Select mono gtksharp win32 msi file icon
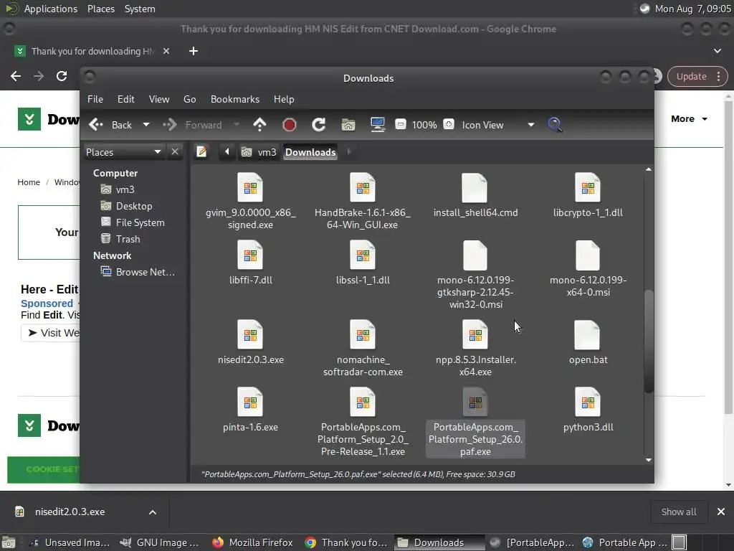Image resolution: width=734 pixels, height=551 pixels. tap(475, 255)
